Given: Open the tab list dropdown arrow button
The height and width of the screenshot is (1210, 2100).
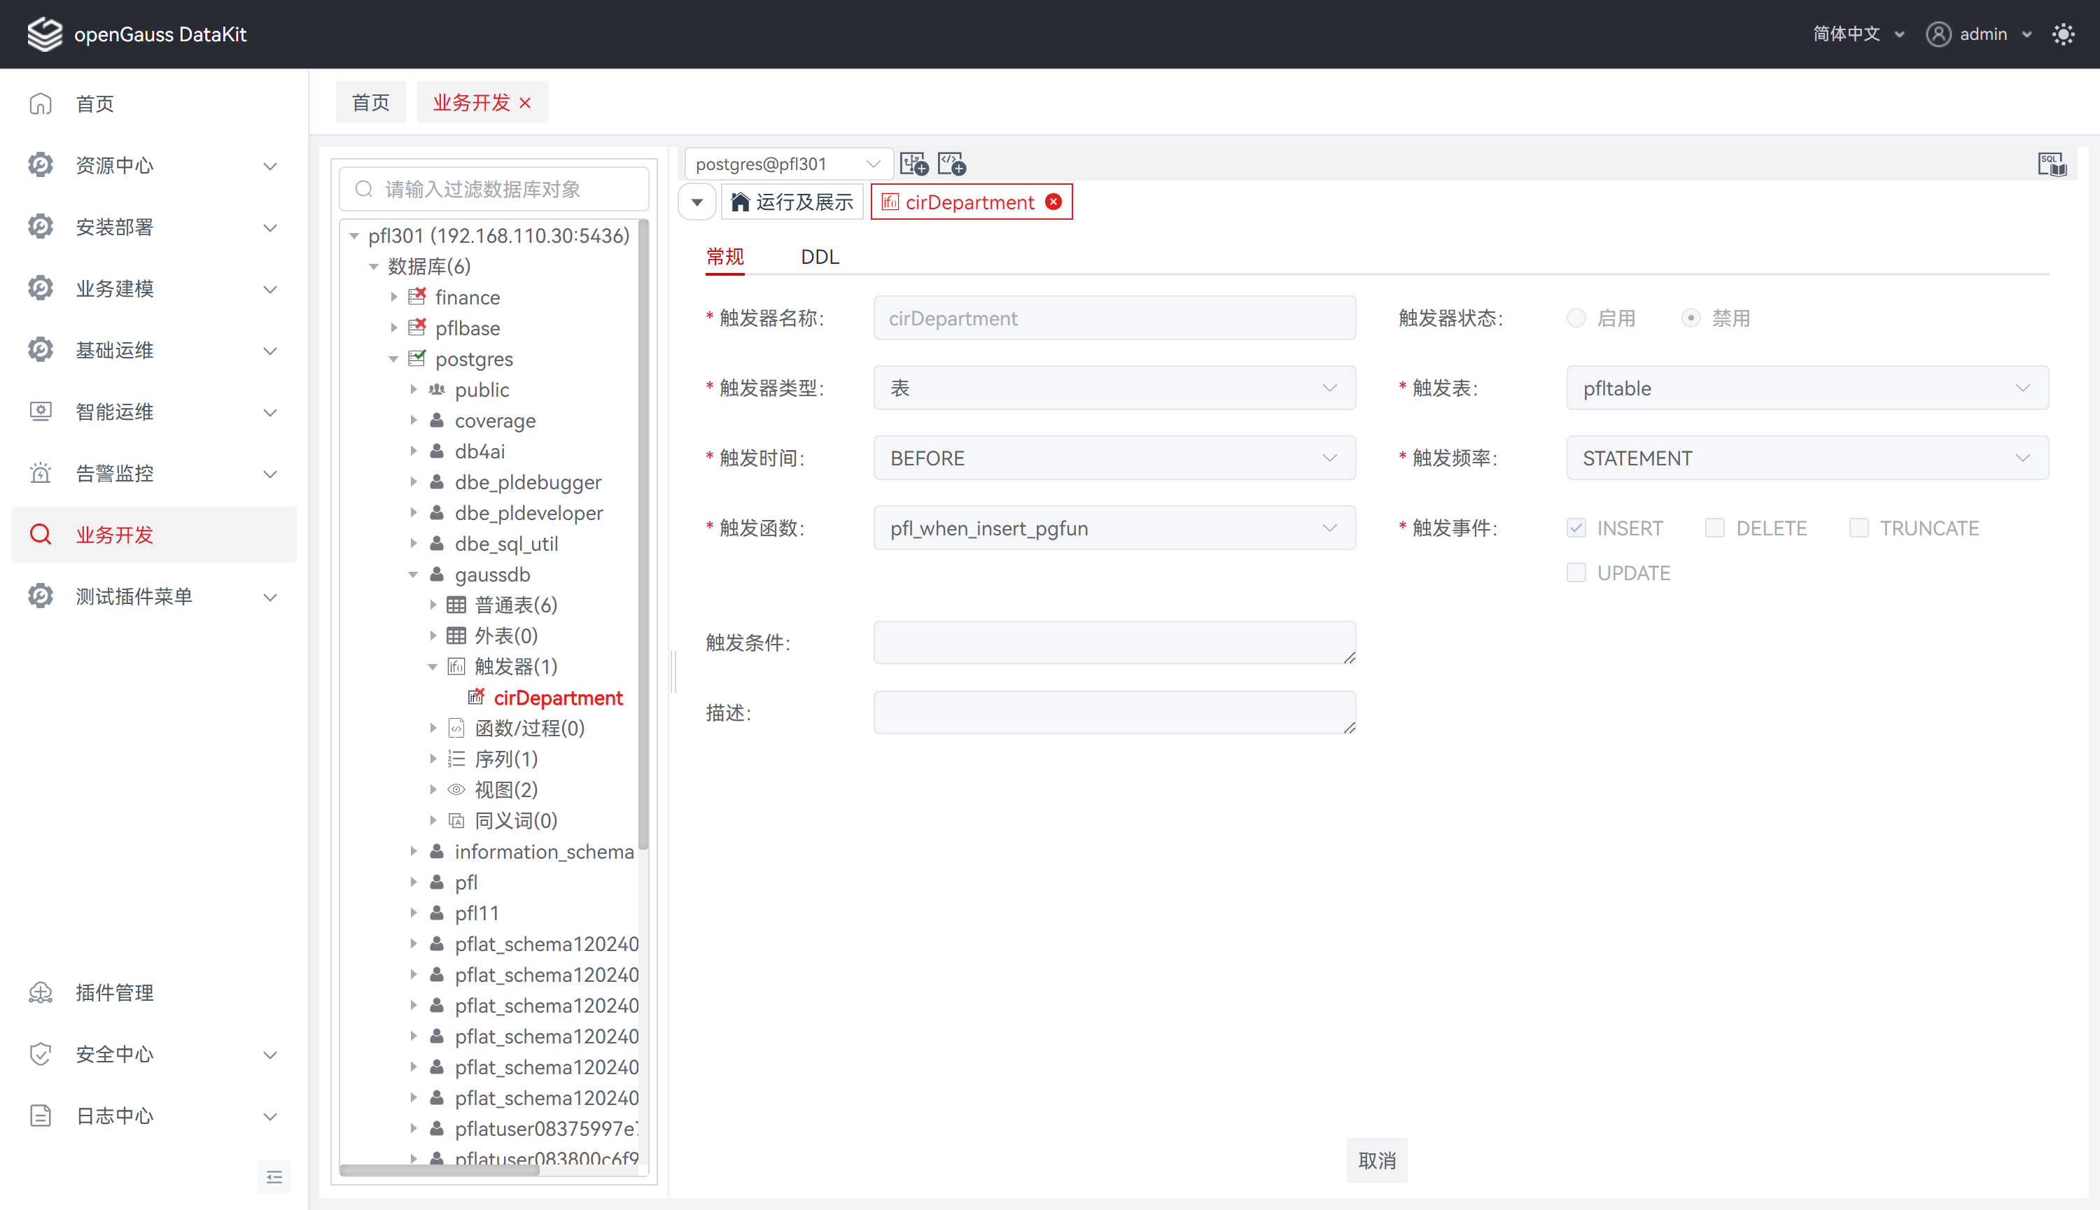Looking at the screenshot, I should point(697,202).
